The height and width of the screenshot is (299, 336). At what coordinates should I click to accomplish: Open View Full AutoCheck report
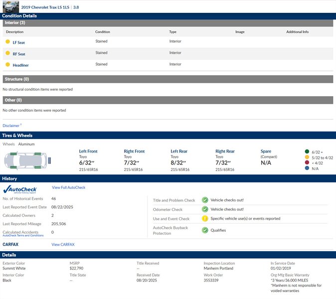[x=68, y=187]
